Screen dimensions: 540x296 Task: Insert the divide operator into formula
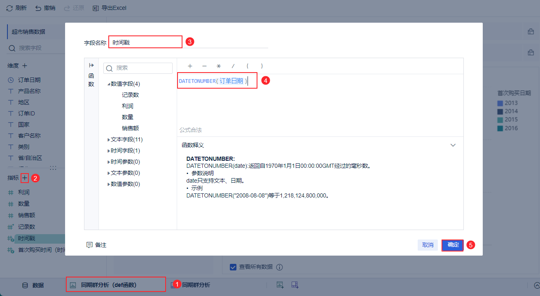coord(233,66)
